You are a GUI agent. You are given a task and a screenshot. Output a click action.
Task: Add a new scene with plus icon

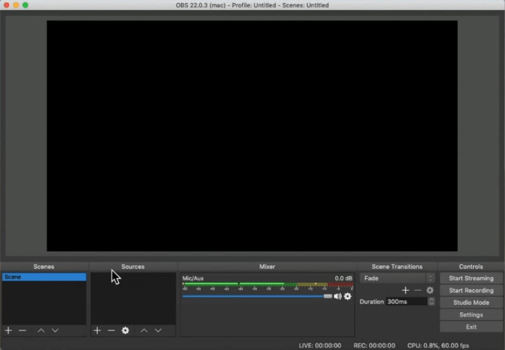[8, 330]
